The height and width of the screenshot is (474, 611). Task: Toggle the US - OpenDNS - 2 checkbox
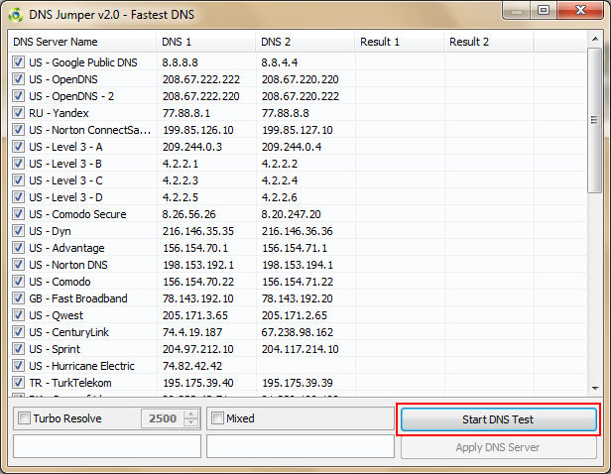point(18,96)
